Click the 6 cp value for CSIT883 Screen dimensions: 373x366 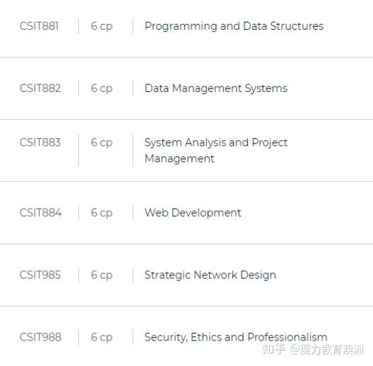click(102, 142)
